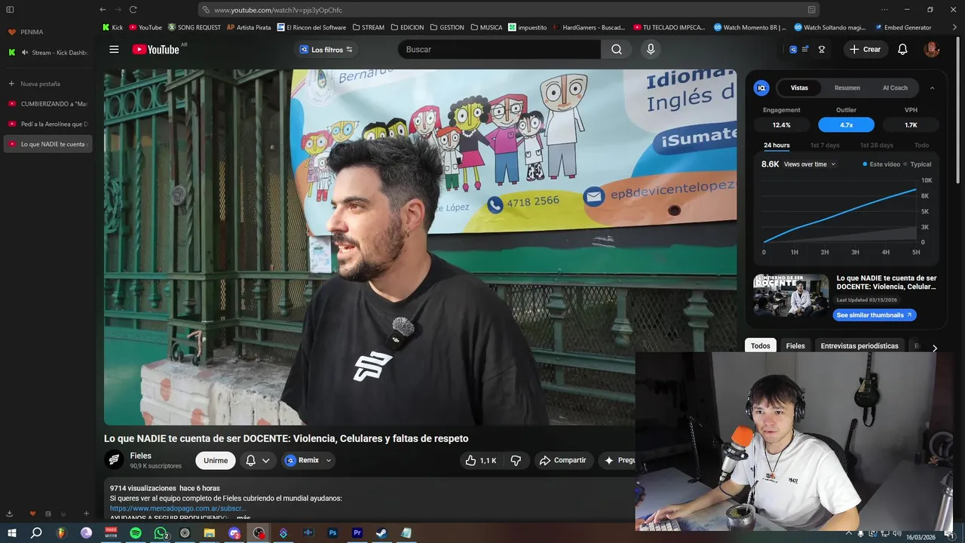Open the GESTION bookmarks folder
Image resolution: width=965 pixels, height=543 pixels.
(x=447, y=27)
